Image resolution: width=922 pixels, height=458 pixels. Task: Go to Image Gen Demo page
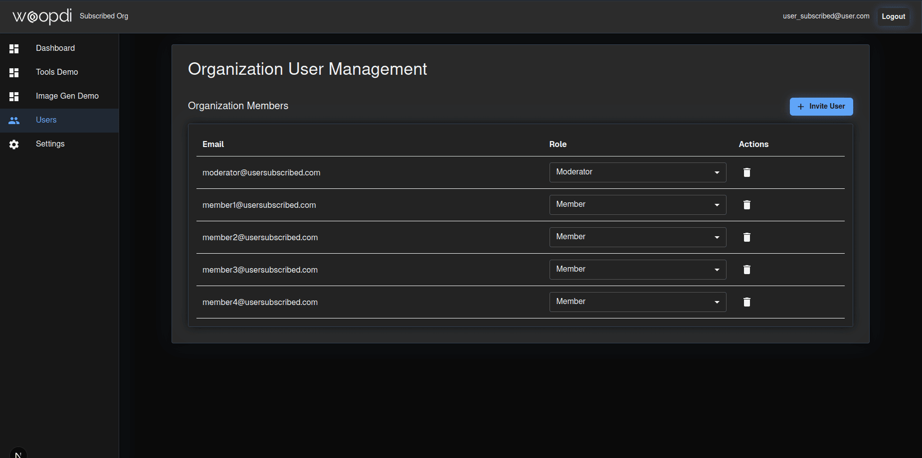click(67, 96)
